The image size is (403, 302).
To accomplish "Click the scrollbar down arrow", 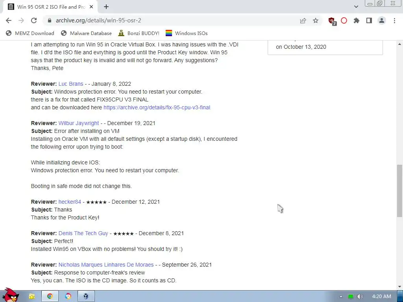I will tap(399, 287).
